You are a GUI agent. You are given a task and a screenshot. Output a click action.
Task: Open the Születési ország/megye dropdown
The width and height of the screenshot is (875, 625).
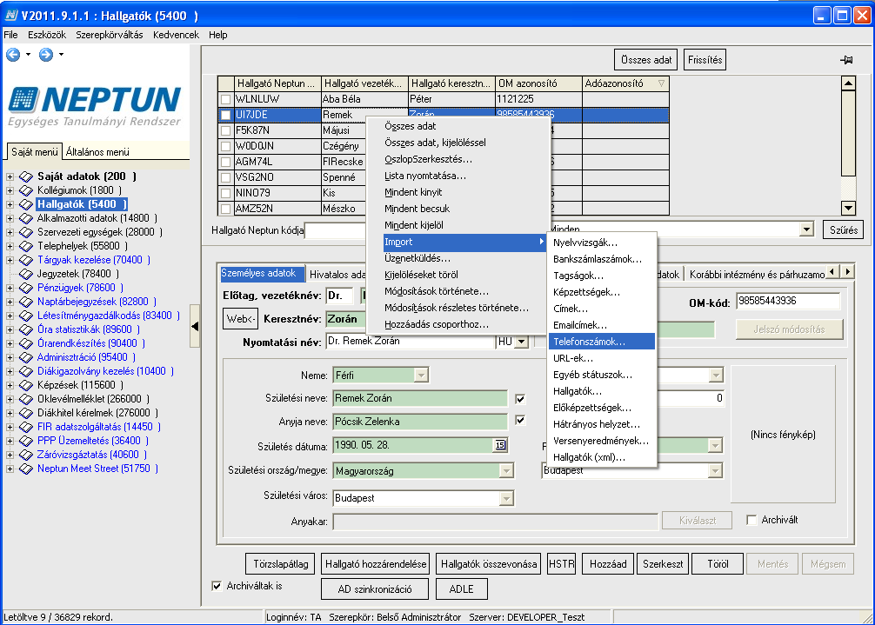505,471
